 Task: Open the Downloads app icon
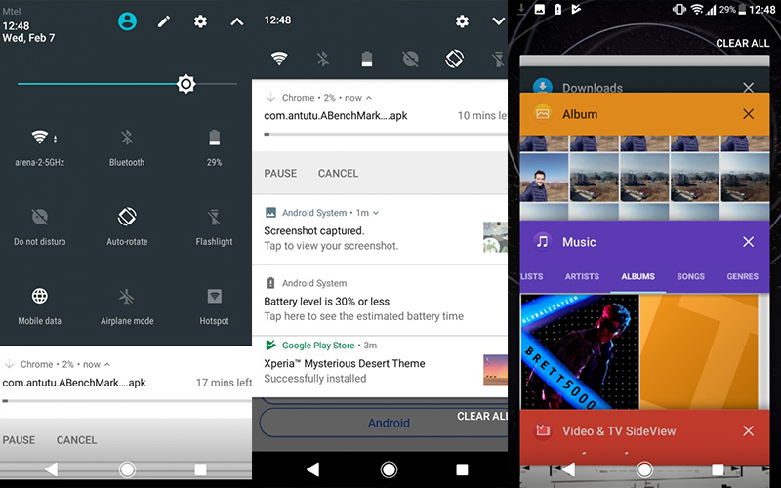click(543, 87)
